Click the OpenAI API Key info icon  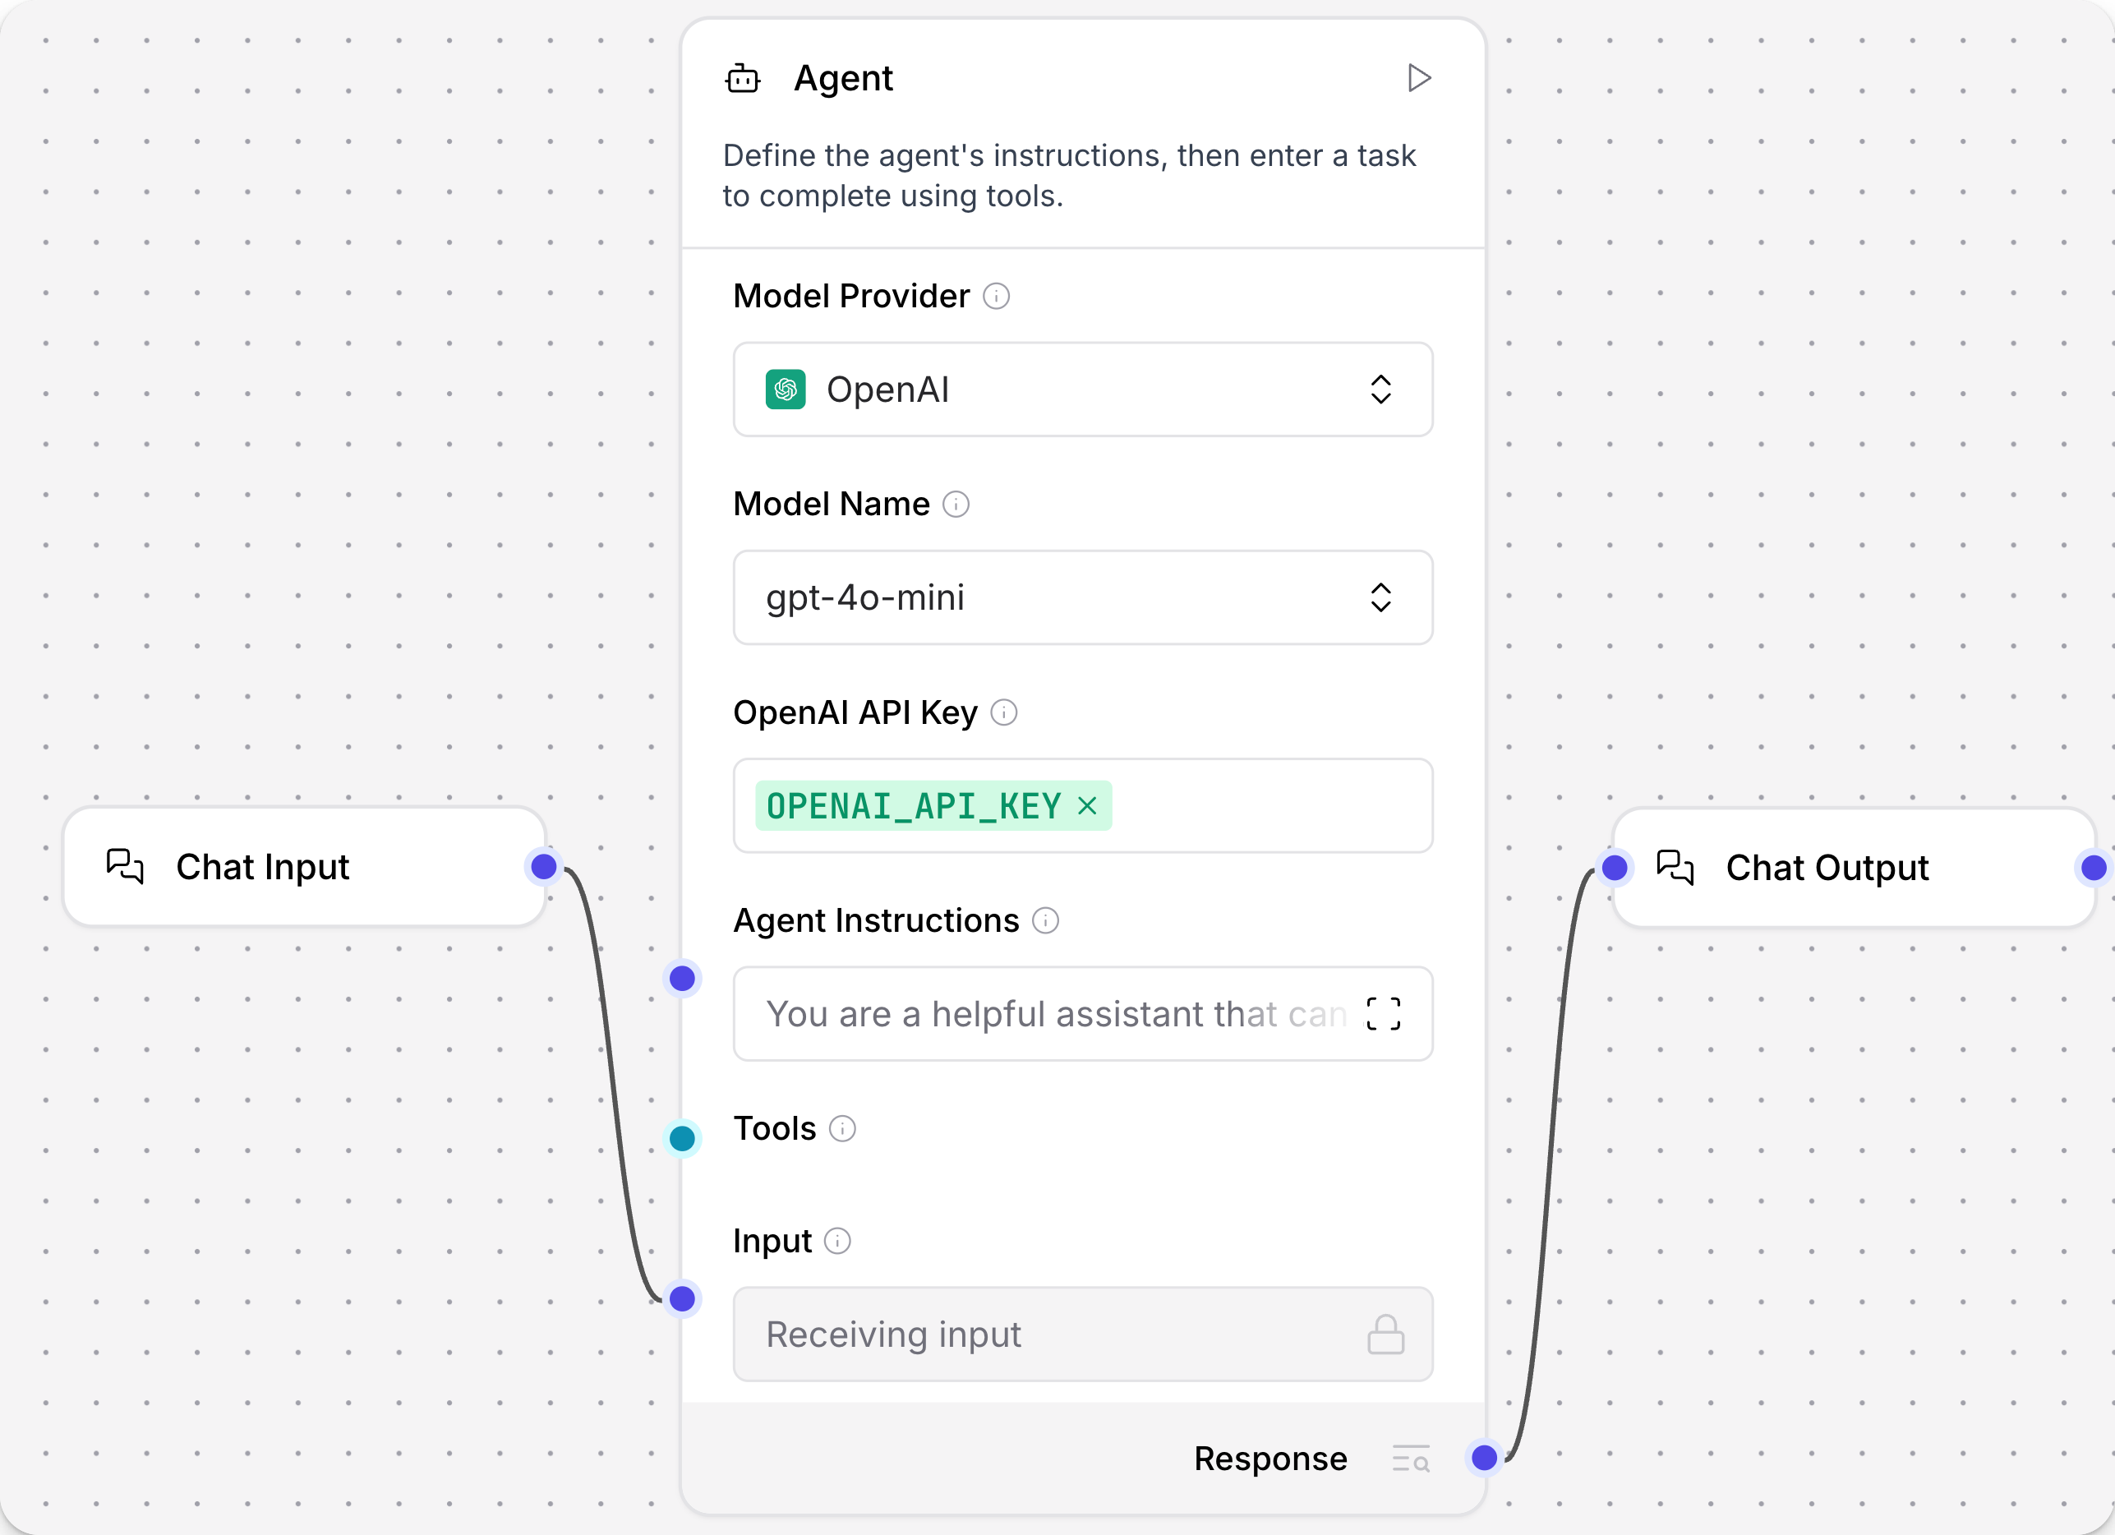pyautogui.click(x=1004, y=712)
